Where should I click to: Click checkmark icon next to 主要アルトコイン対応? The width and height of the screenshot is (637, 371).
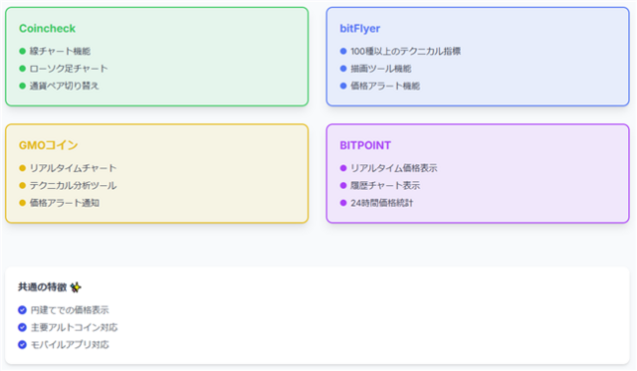pyautogui.click(x=22, y=327)
